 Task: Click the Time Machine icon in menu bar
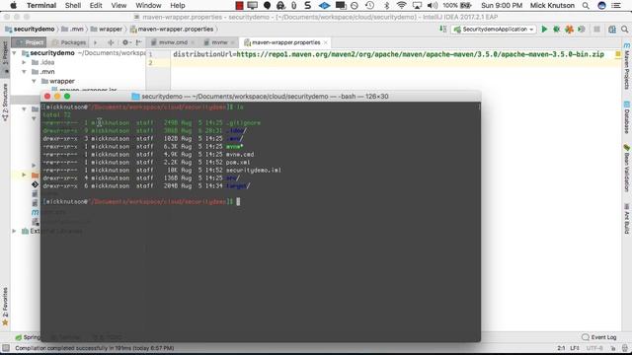(x=369, y=6)
